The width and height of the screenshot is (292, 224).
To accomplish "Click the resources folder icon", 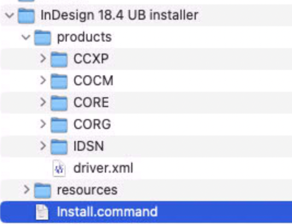I will point(43,190).
